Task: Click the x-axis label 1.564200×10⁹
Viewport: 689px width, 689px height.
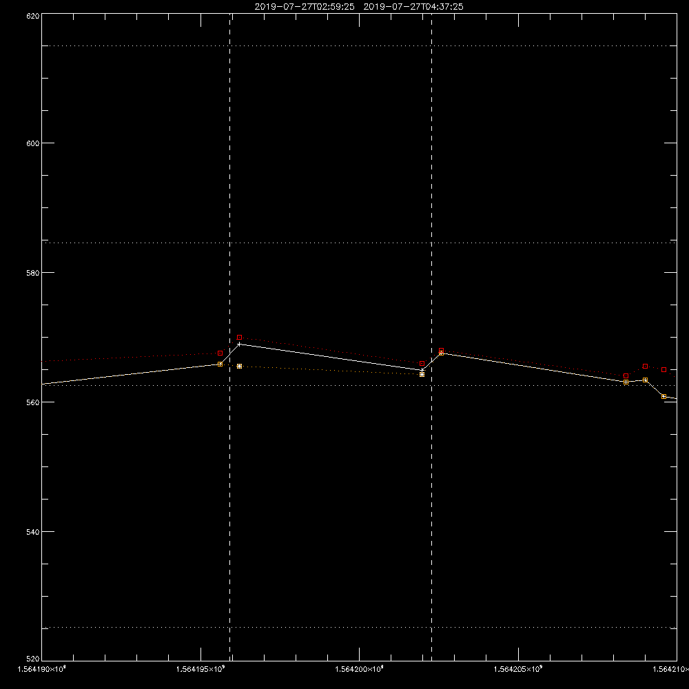Action: 359,669
